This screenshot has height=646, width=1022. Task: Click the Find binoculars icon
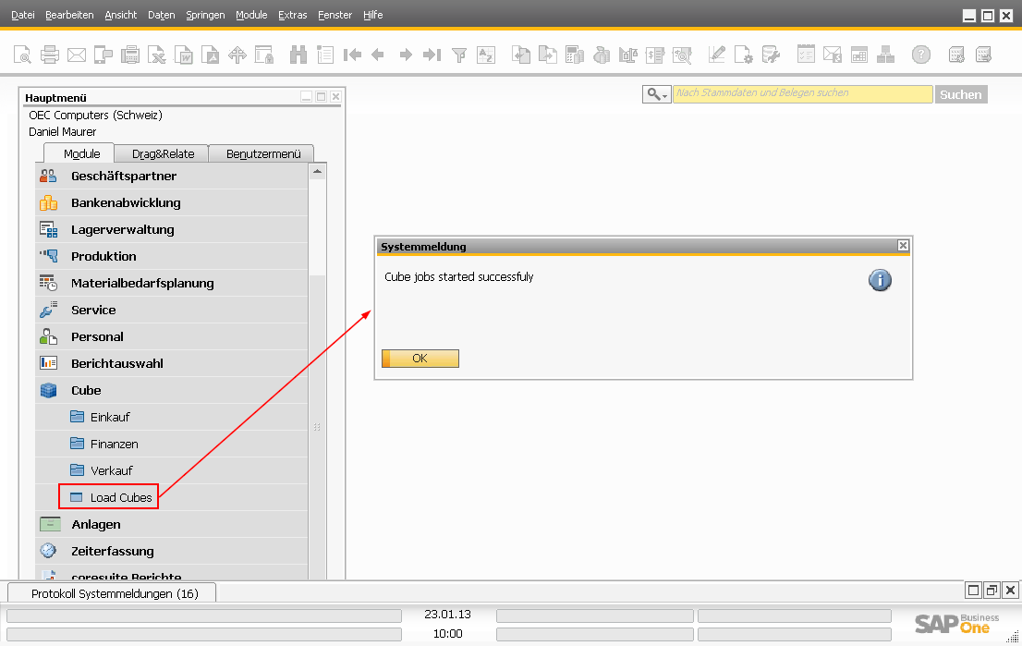click(x=298, y=55)
